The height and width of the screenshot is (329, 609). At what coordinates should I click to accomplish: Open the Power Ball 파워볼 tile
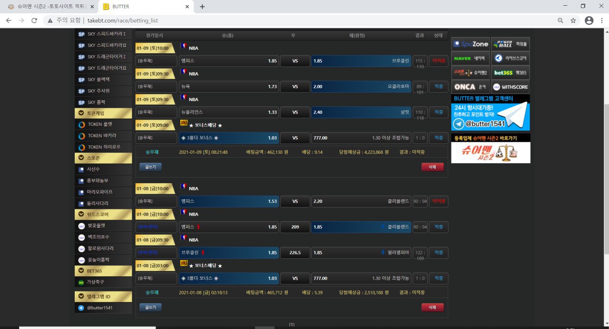[x=510, y=44]
